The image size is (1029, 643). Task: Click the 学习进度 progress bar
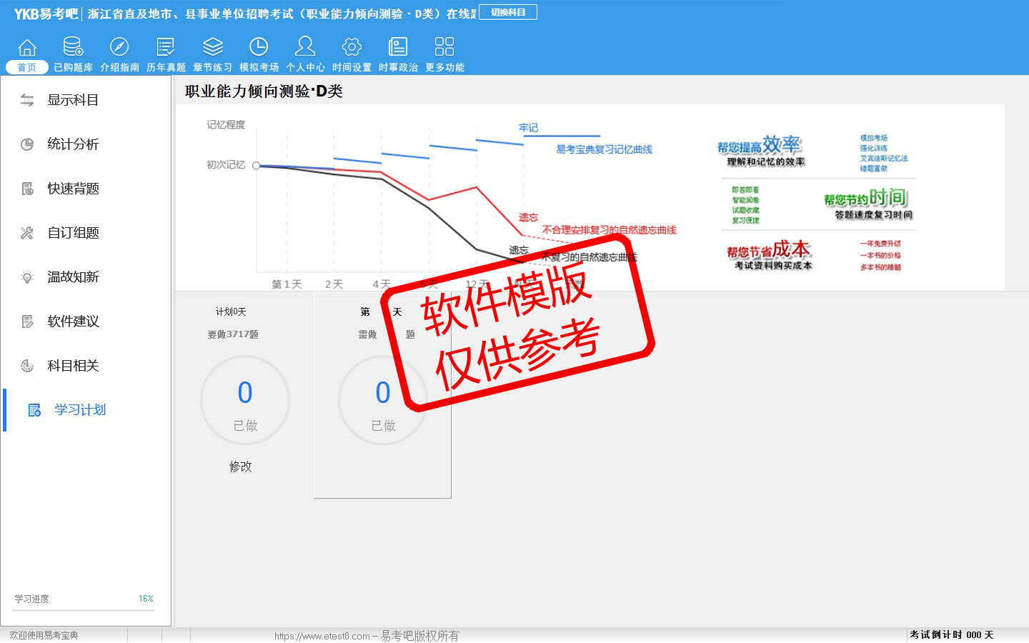click(x=84, y=610)
